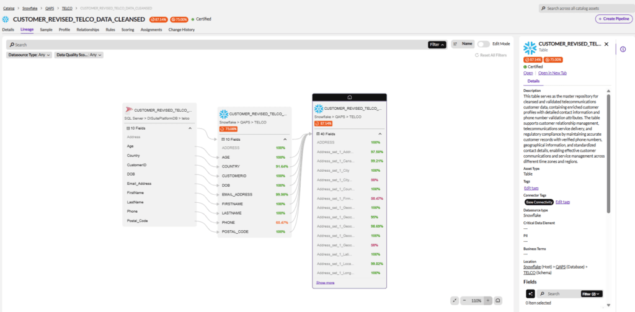Toggle Edit Mode switch

coord(483,44)
